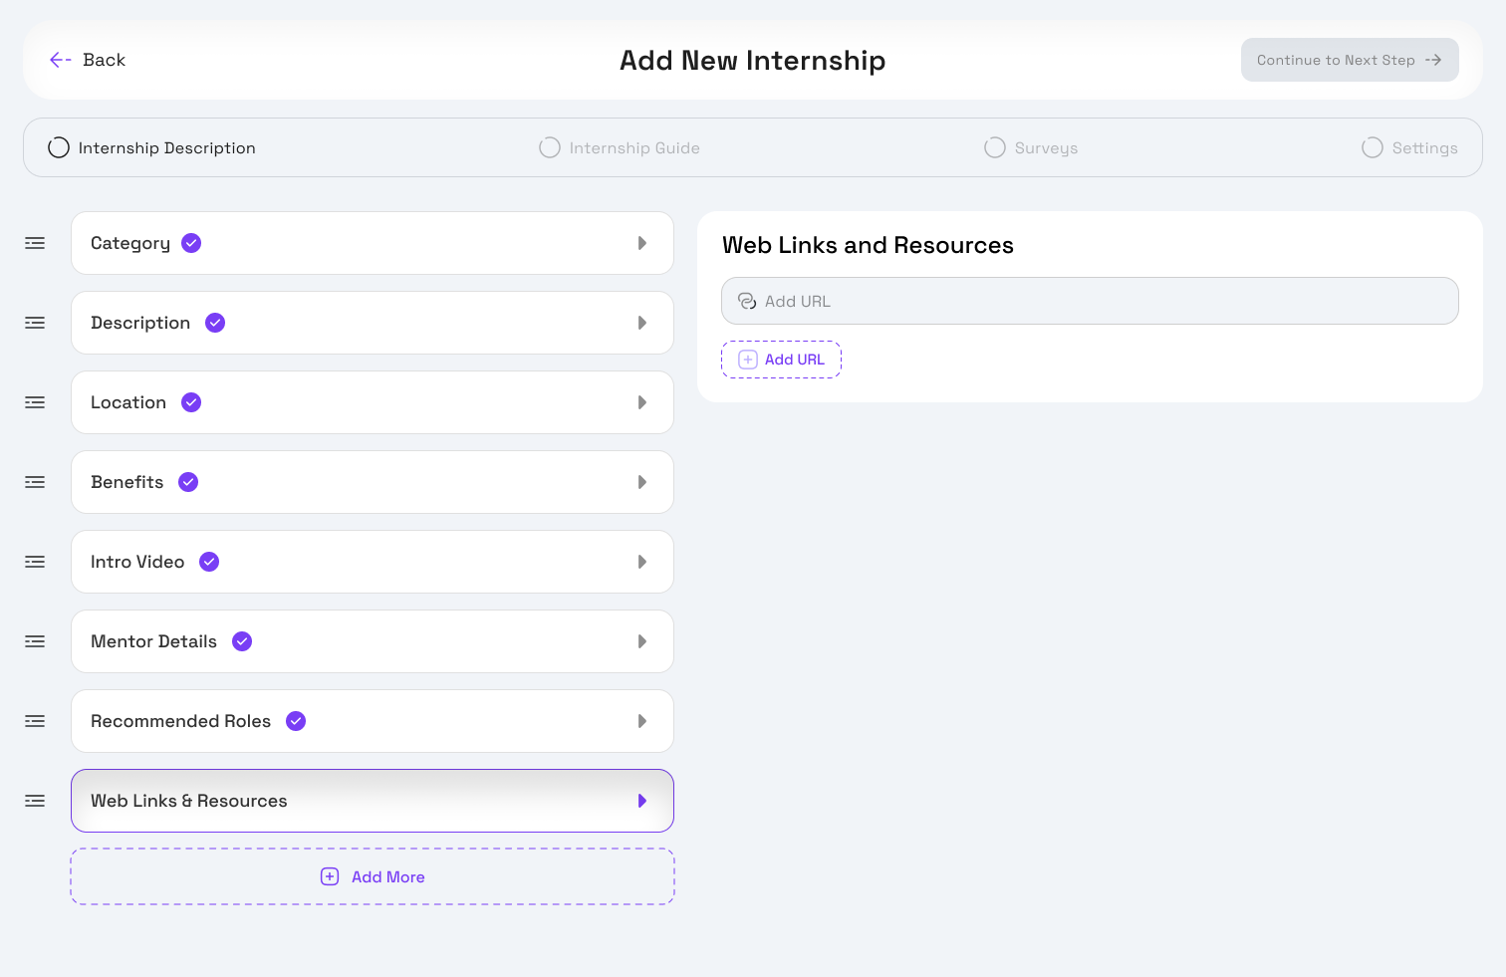This screenshot has height=977, width=1506.
Task: Expand the Description section arrow
Action: [x=642, y=323]
